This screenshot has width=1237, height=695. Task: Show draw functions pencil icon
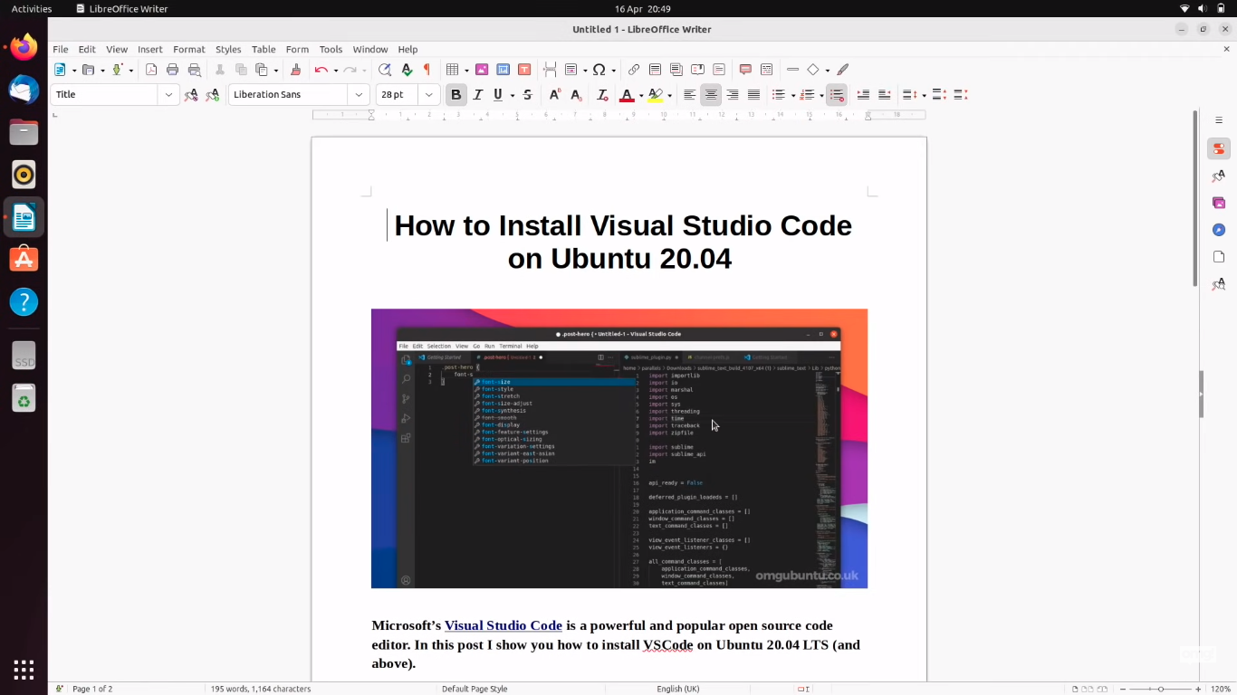pyautogui.click(x=843, y=70)
